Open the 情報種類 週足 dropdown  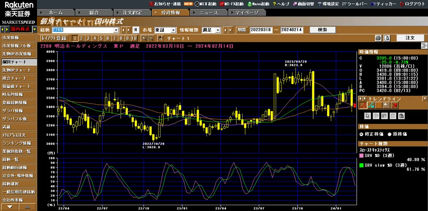point(218,30)
